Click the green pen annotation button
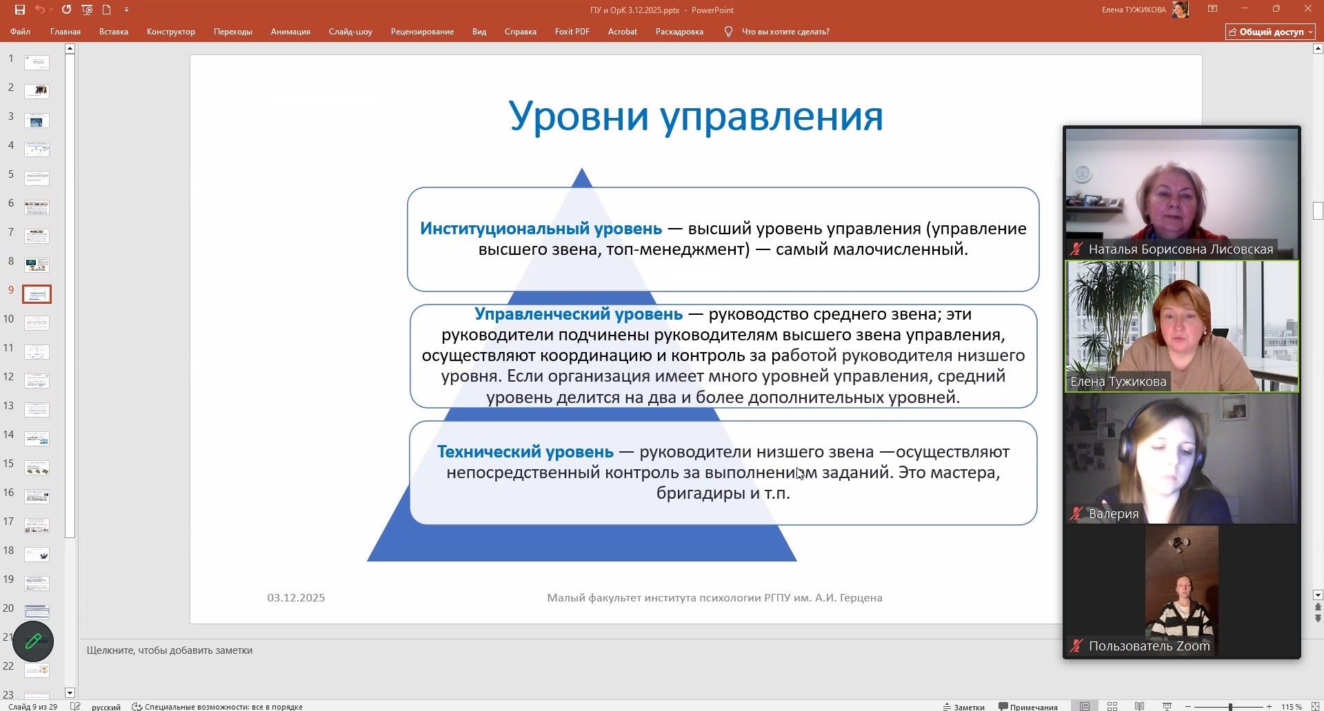 coord(33,641)
